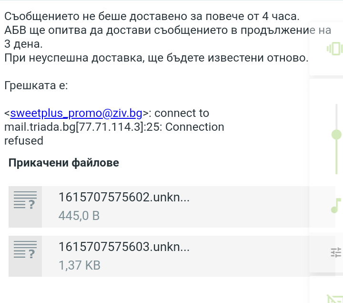Tap the 445,0 B file size label
Viewport: 343px width, 303px height.
tap(79, 216)
